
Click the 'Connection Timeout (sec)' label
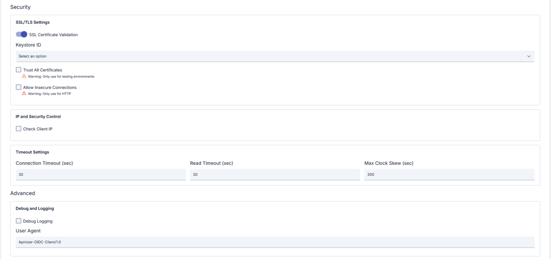pos(44,163)
